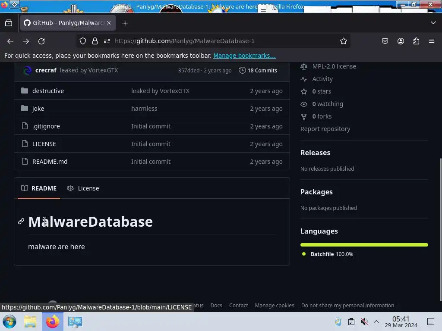View 0 watching link
Viewport: 442px width, 331px height.
tap(328, 104)
